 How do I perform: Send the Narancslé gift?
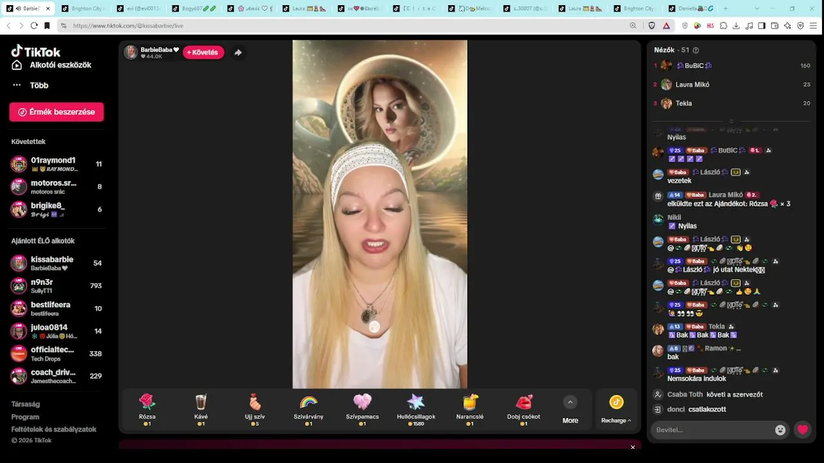[x=470, y=410]
